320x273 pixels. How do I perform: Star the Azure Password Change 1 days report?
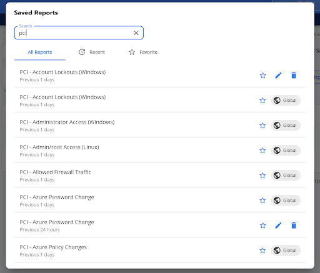[x=262, y=201]
